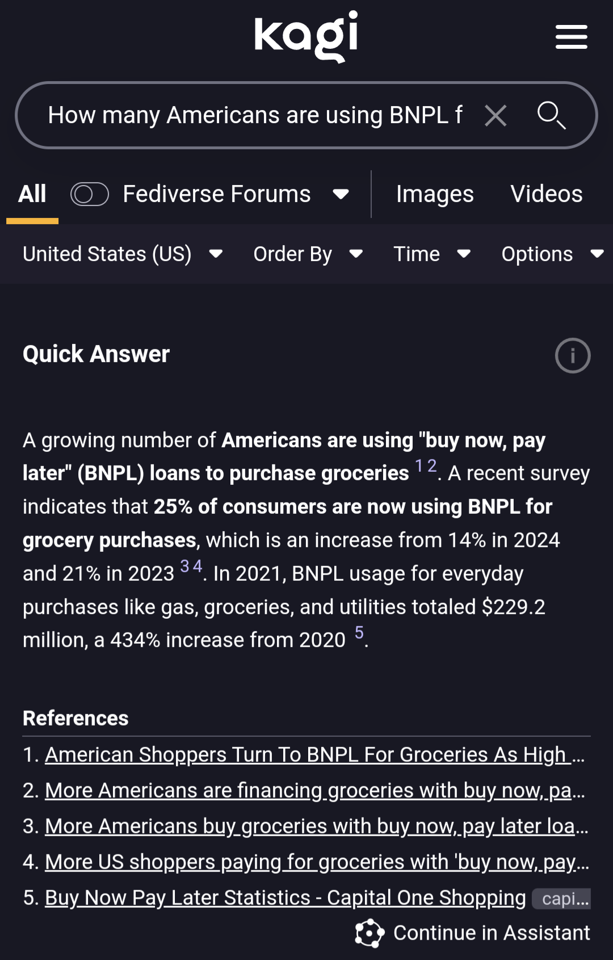This screenshot has width=613, height=960.
Task: Open the hamburger menu
Action: [x=571, y=37]
